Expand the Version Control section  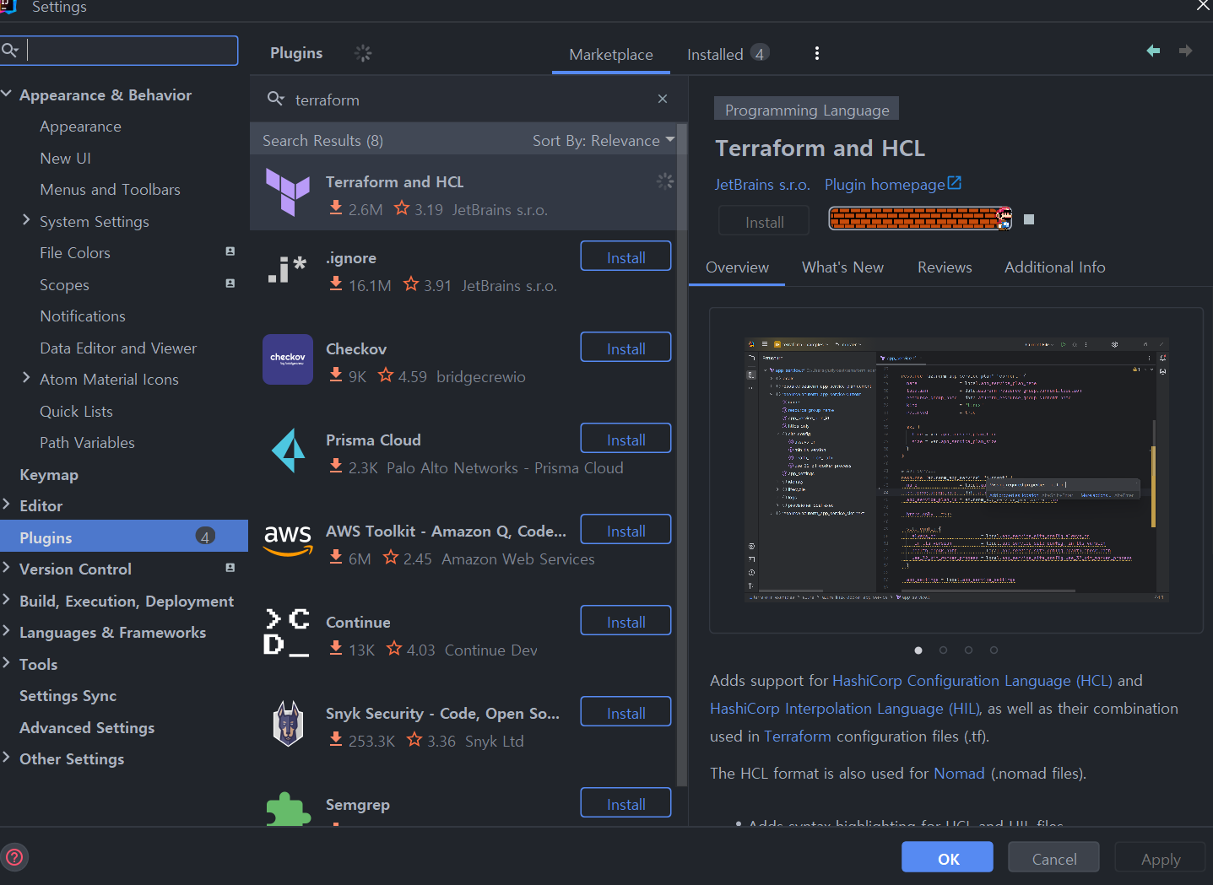coord(7,568)
